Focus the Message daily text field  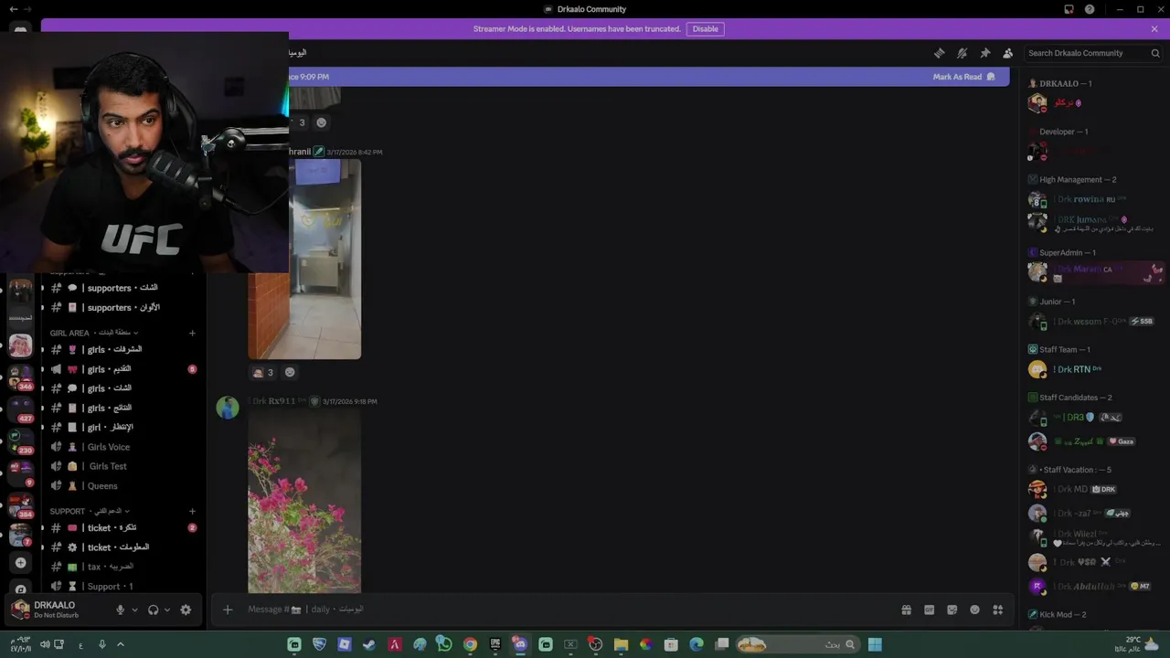567,610
